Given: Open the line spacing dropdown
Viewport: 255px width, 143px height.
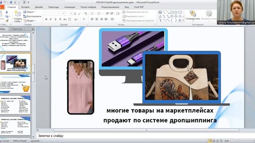Looking at the screenshot, I should click(x=118, y=14).
